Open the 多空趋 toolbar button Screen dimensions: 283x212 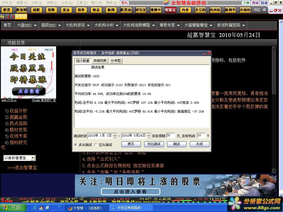tap(200, 10)
